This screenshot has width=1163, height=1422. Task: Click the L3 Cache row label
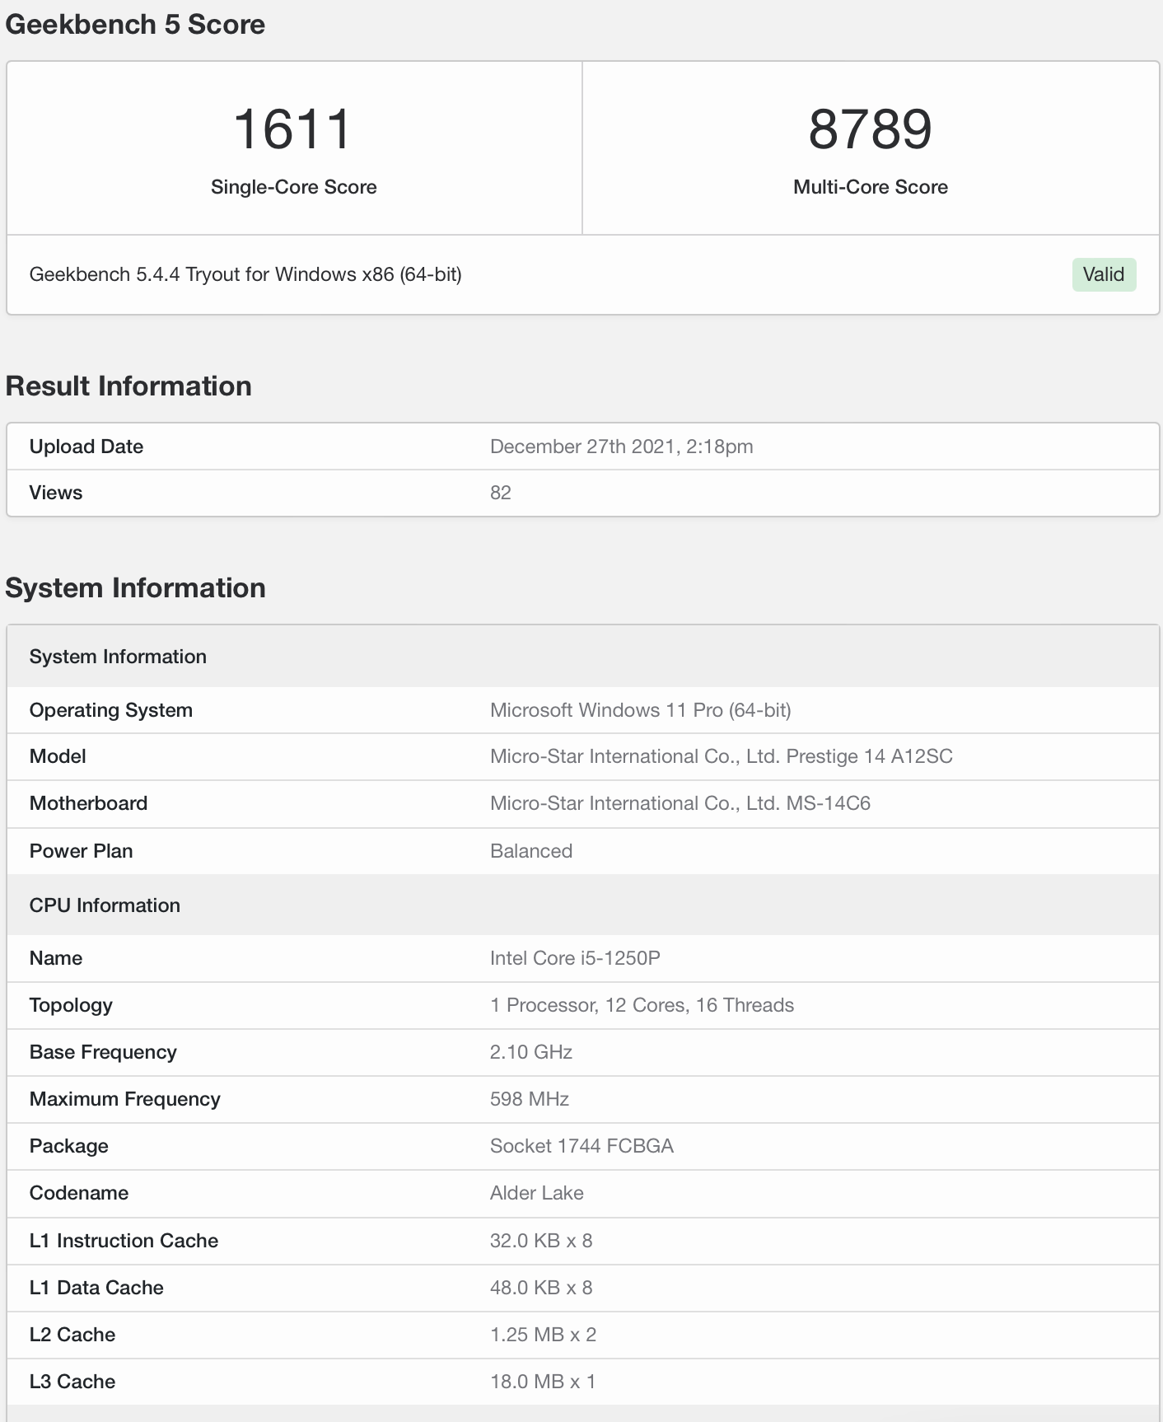click(72, 1382)
